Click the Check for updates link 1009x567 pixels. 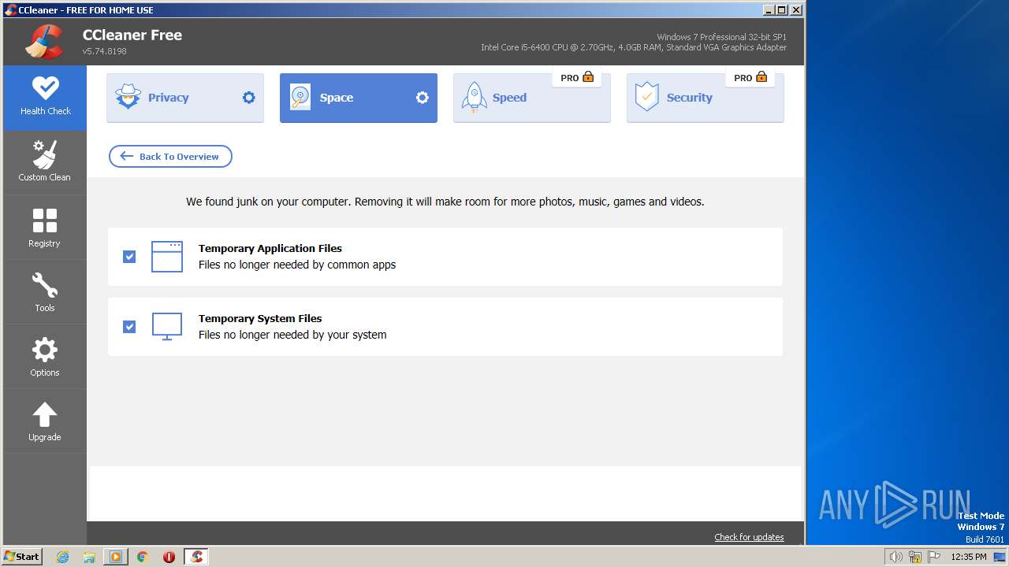[749, 537]
